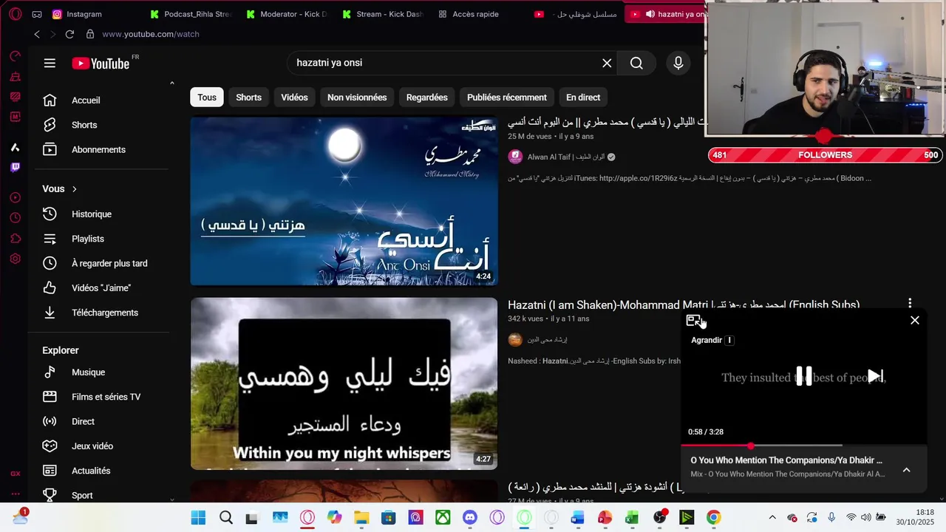Open Vidéos "J'aime" list
Screen dimensions: 946x532
point(102,288)
